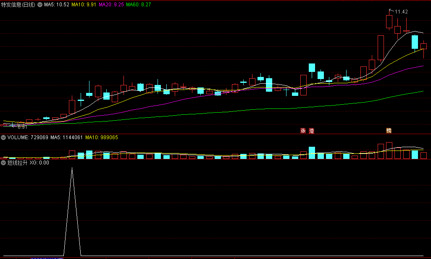
Task: Click the volume MA5: 1144061 label
Action: [66, 137]
